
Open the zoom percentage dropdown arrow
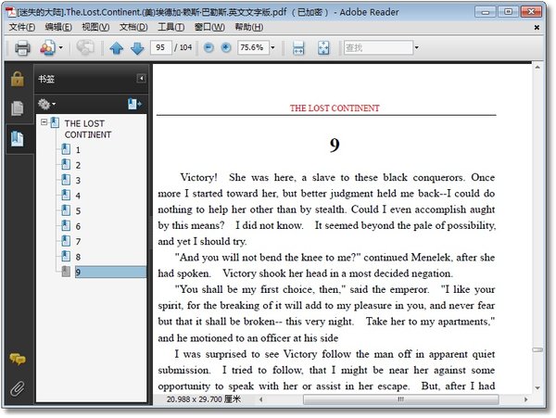pos(272,47)
